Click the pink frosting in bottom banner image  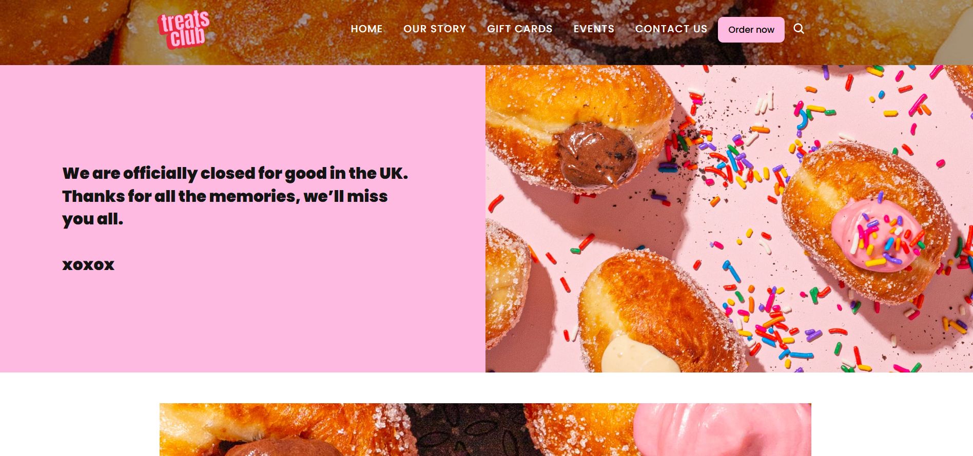tap(721, 429)
